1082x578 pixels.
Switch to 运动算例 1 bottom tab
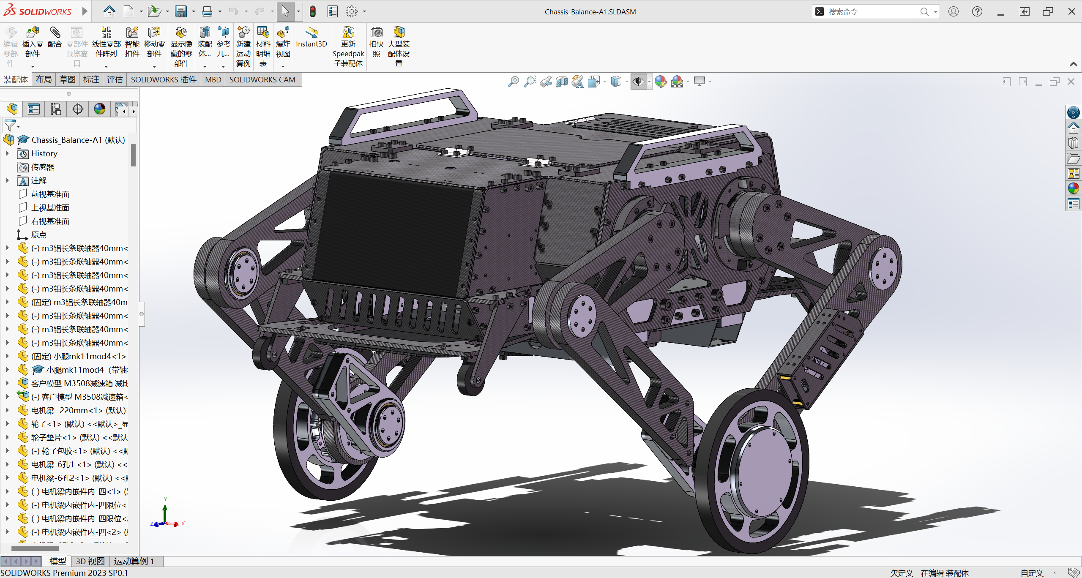(x=134, y=561)
